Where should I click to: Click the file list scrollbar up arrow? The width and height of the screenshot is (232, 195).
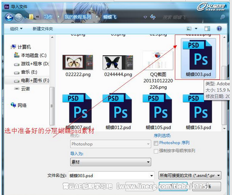point(224,37)
